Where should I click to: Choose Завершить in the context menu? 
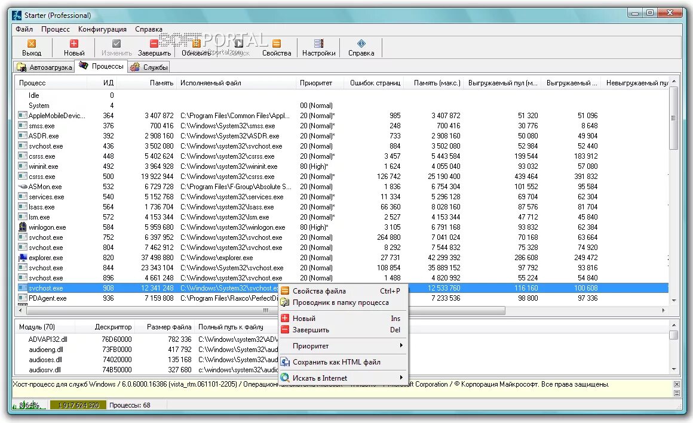click(343, 330)
